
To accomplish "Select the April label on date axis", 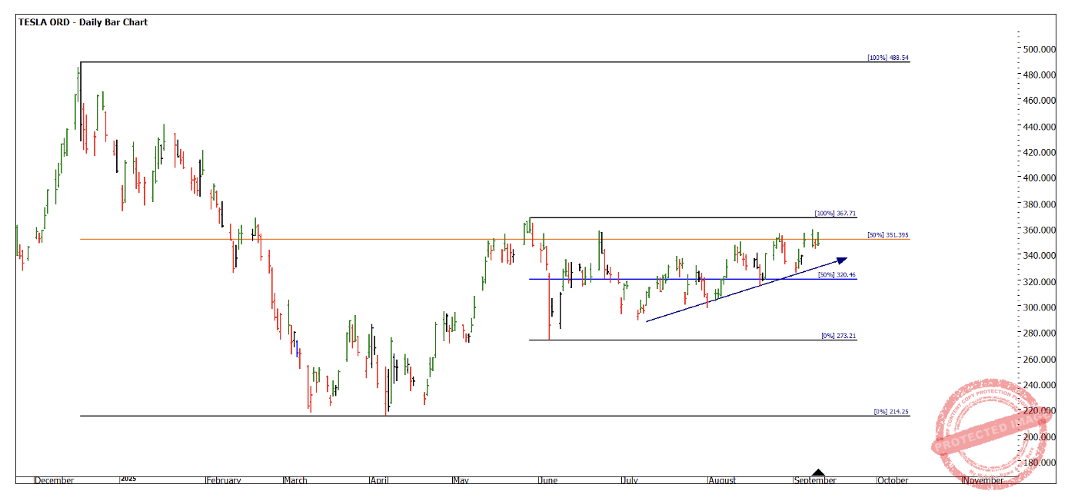I will click(380, 481).
